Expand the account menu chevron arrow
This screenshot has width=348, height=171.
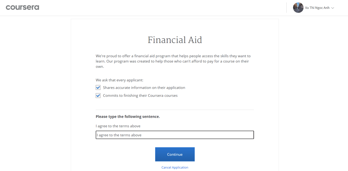pyautogui.click(x=333, y=8)
